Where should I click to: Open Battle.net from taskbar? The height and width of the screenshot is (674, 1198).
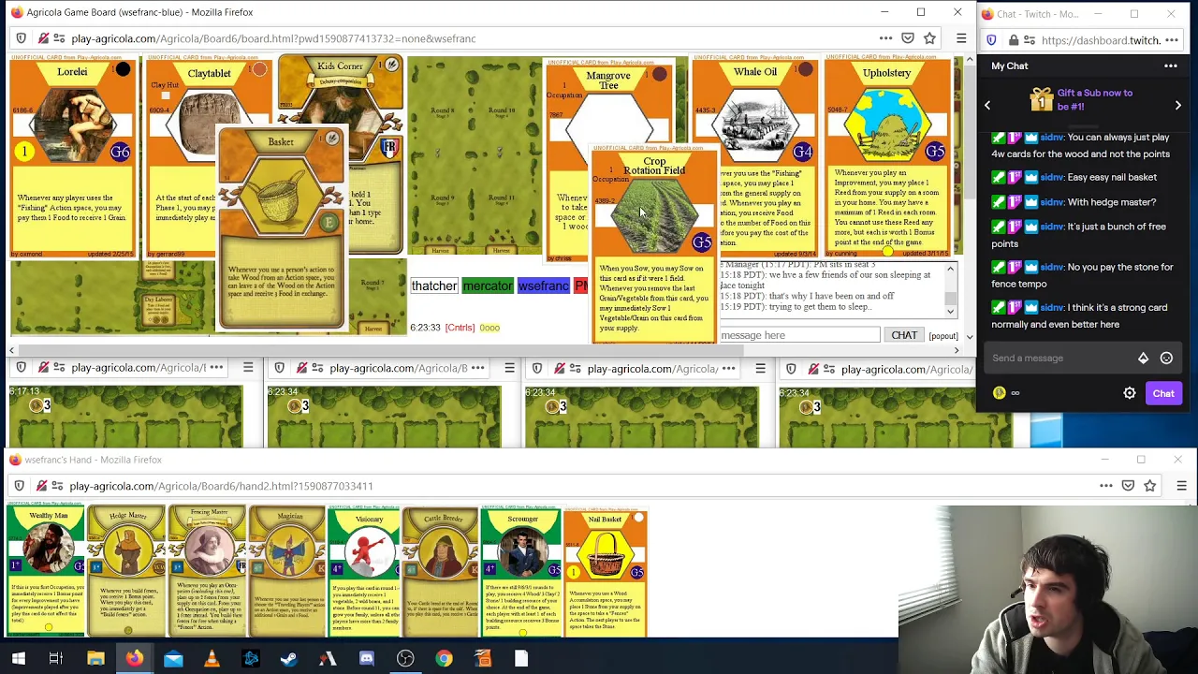tap(251, 659)
